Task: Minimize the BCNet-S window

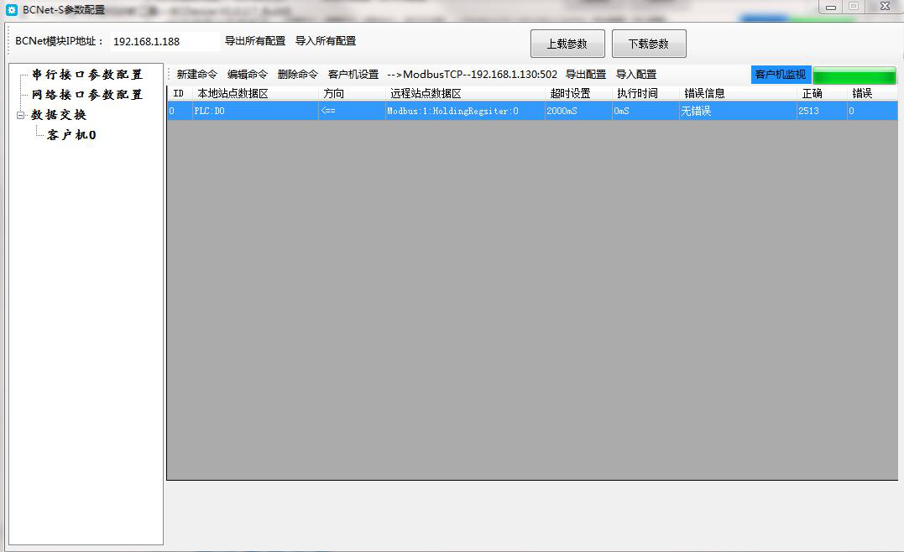Action: [831, 7]
